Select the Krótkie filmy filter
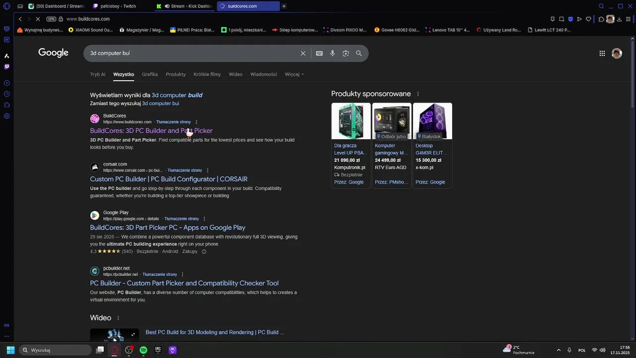Image resolution: width=636 pixels, height=358 pixels. click(207, 74)
